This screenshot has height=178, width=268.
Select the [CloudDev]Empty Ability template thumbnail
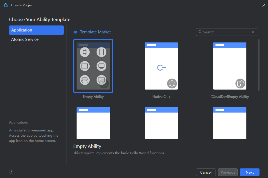[x=230, y=66]
